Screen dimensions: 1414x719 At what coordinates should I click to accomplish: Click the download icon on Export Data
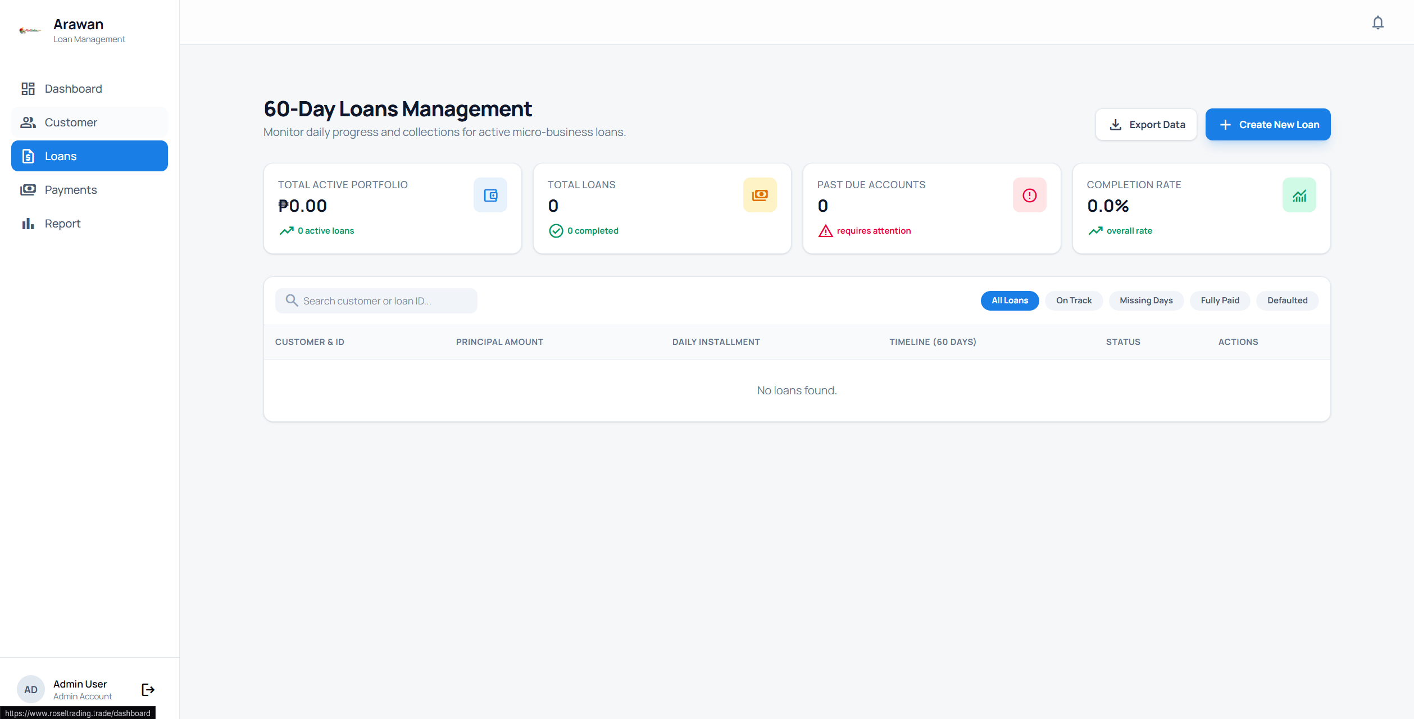click(1116, 125)
